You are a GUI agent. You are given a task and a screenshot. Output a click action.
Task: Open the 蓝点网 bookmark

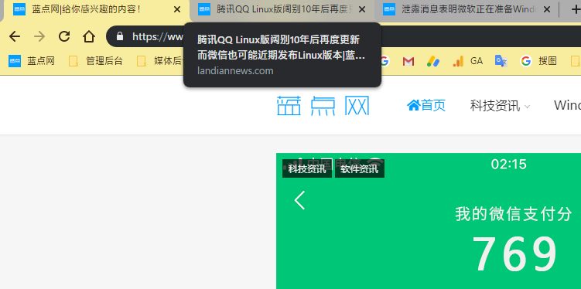click(32, 61)
